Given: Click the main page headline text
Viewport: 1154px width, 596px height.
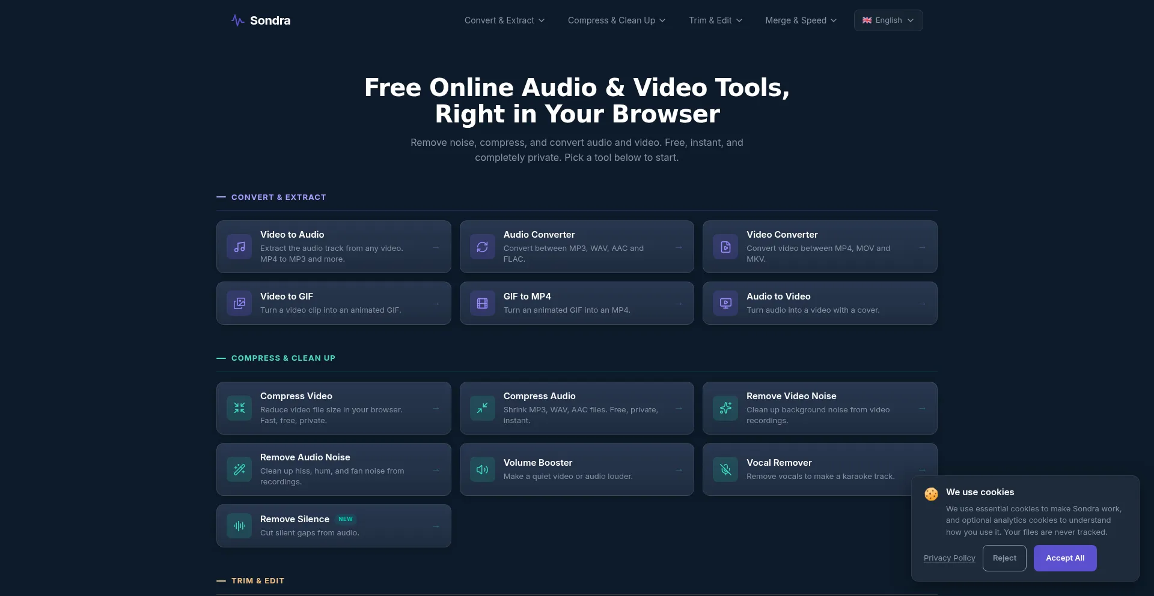Looking at the screenshot, I should (x=577, y=101).
